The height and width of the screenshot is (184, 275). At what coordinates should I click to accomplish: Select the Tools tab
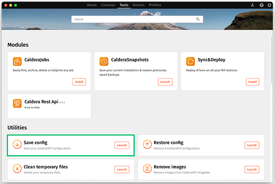(x=124, y=5)
